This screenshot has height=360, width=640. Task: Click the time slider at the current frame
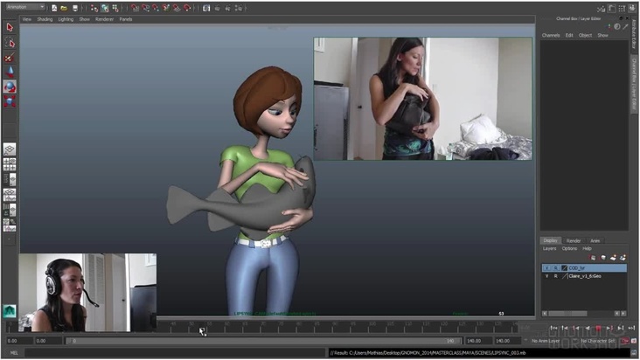tap(202, 330)
